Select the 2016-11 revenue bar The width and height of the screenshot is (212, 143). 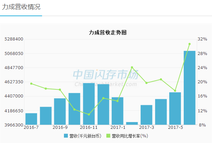89,104
